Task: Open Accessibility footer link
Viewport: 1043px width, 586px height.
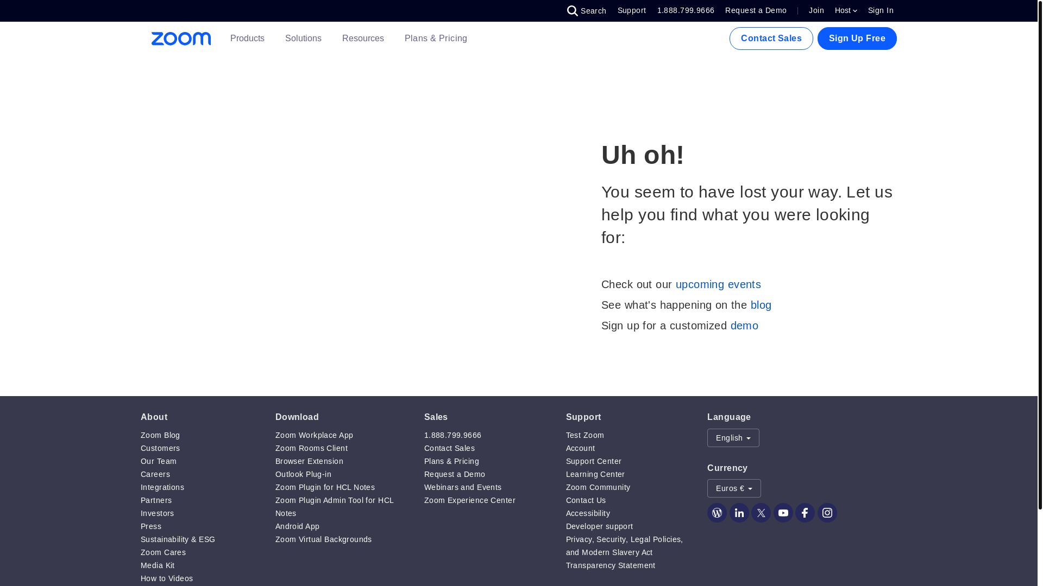Action: point(588,513)
